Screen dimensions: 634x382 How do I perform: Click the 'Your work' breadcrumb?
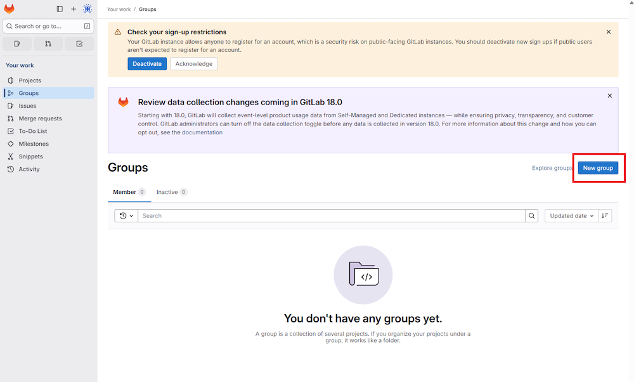[119, 10]
